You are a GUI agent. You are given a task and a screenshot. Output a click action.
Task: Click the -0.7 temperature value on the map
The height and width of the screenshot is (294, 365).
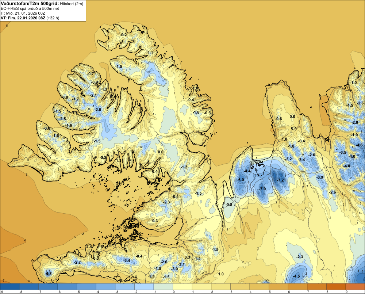pos(90,74)
